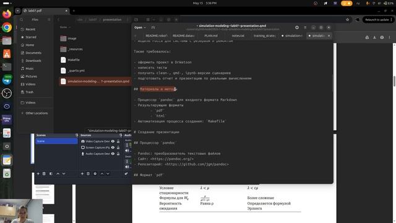The width and height of the screenshot is (396, 223).
Task: Click the new document icon in text editor
Action: pos(153,27)
